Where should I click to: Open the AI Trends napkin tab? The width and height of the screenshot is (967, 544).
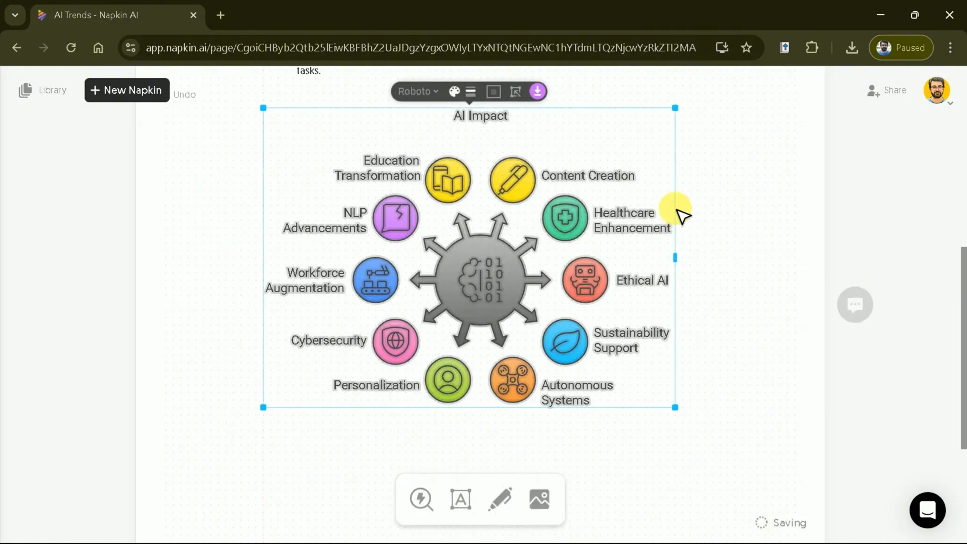click(x=117, y=15)
